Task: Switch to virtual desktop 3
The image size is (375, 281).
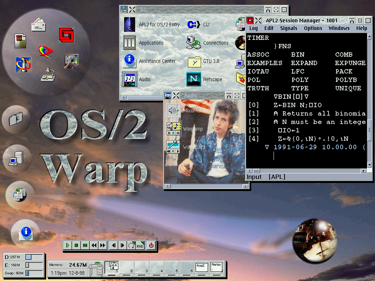Action: [142, 268]
